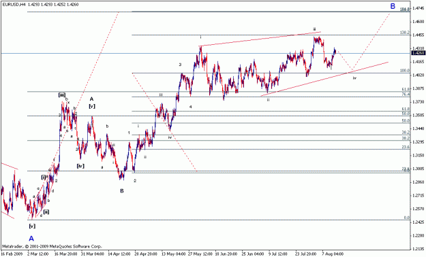Select the 1.4745 price axis label
The height and width of the screenshot is (257, 426).
[418, 8]
